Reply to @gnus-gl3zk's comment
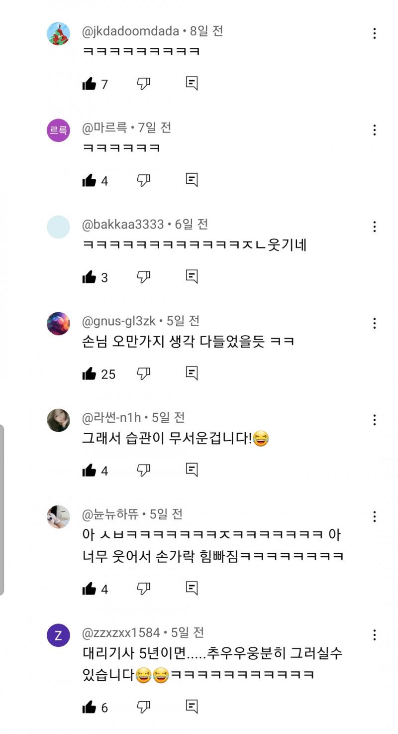Screen dimensions: 398x734 pos(192,373)
